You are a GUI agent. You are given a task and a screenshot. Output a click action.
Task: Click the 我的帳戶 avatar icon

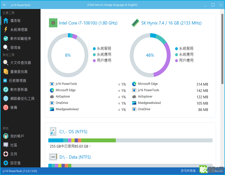tap(6, 136)
